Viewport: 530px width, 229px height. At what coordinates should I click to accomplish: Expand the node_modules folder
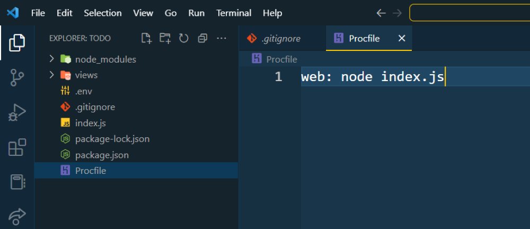tap(105, 59)
